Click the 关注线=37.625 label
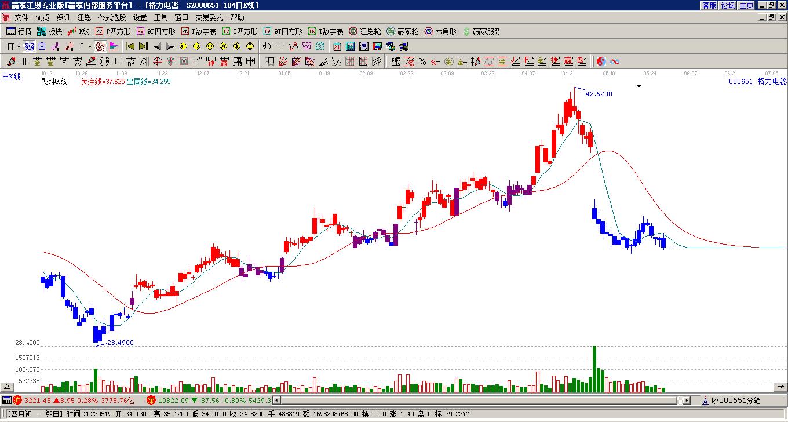This screenshot has height=422, width=788. click(103, 82)
